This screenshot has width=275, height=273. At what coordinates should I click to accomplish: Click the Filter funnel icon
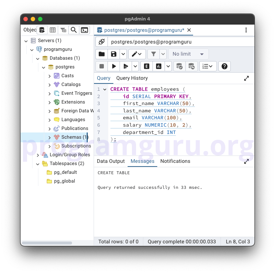pos(154,54)
